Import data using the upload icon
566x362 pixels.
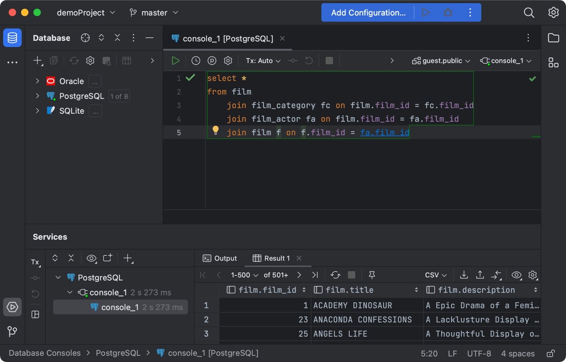point(479,275)
